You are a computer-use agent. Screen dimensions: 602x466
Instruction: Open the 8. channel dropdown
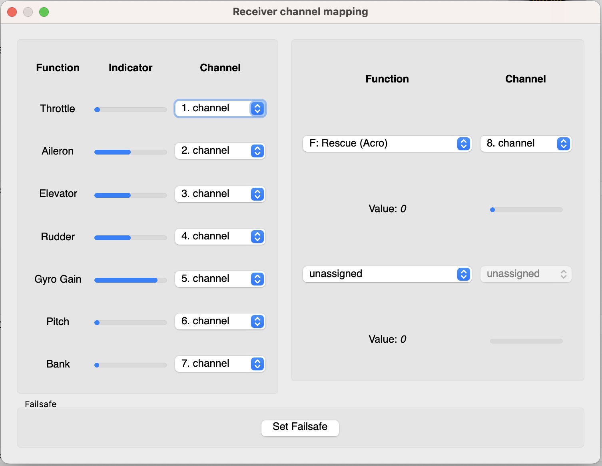tap(526, 144)
